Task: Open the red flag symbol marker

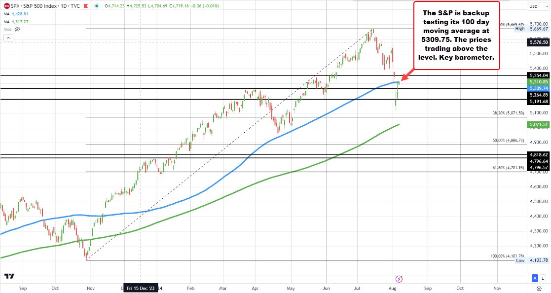Action: click(86, 6)
